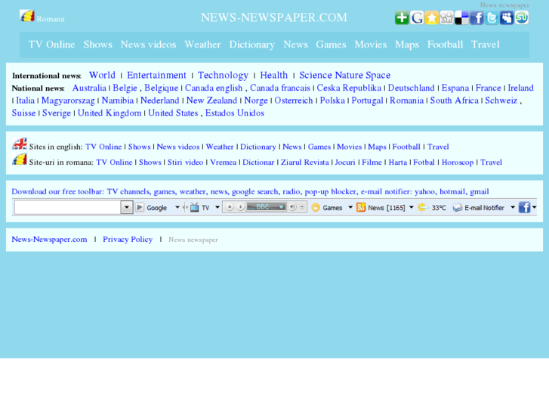Open the World international news link
549x412 pixels.
[102, 75]
